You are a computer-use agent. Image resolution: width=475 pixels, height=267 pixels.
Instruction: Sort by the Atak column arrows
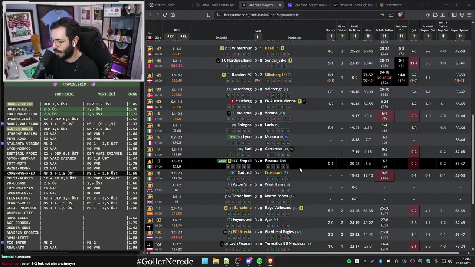point(368,36)
